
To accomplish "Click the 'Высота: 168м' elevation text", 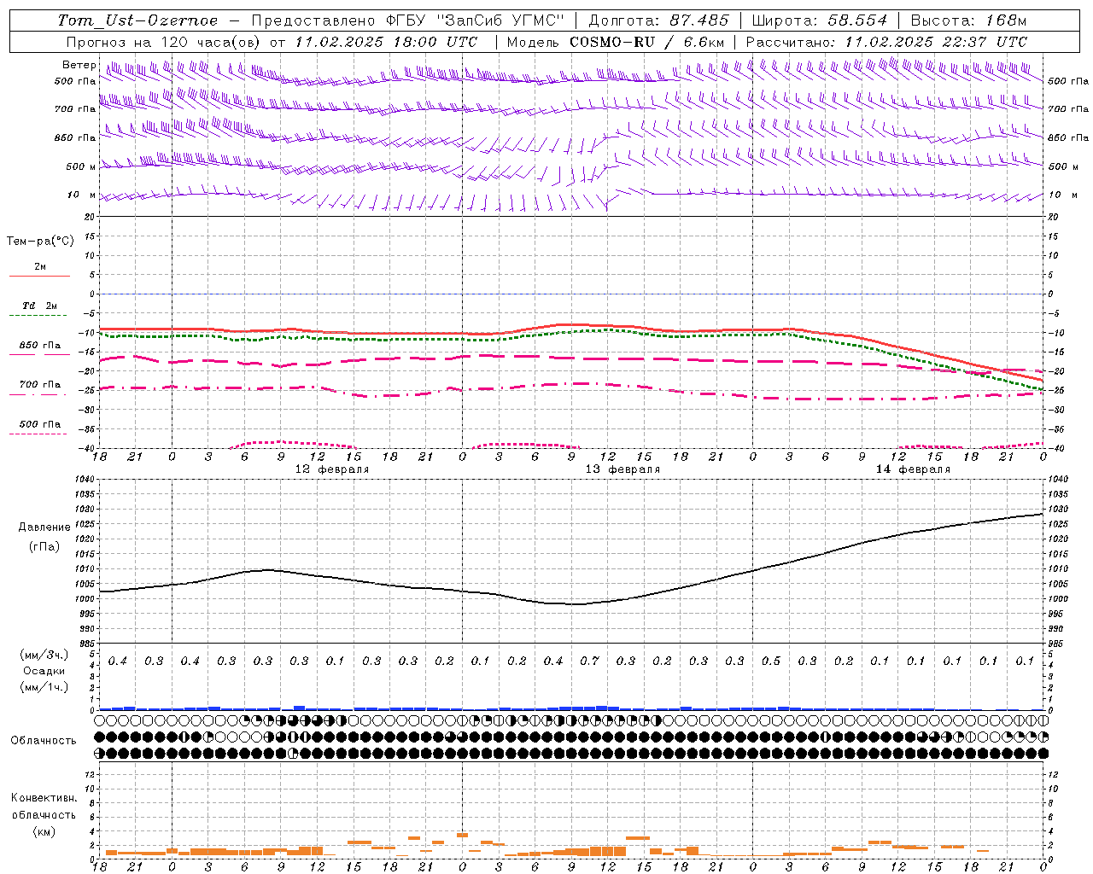I will tap(968, 20).
